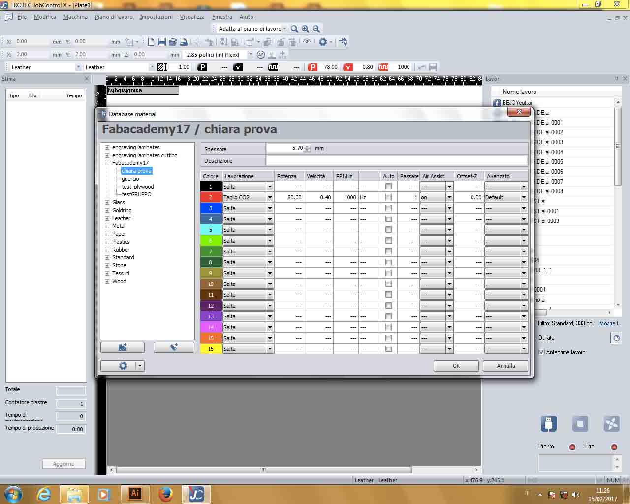
Task: Click the Potenza 80.00 cell
Action: click(x=289, y=197)
